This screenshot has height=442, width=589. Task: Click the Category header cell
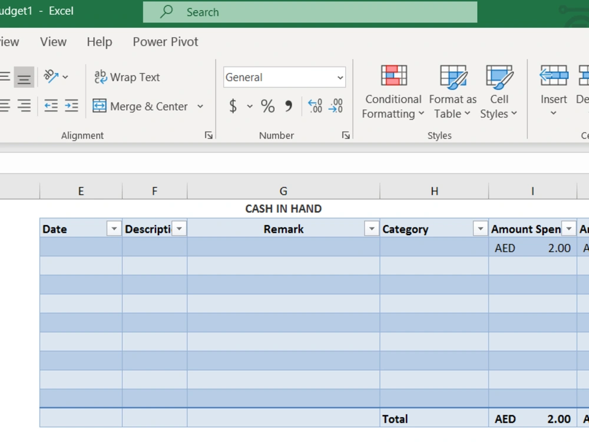(x=434, y=229)
